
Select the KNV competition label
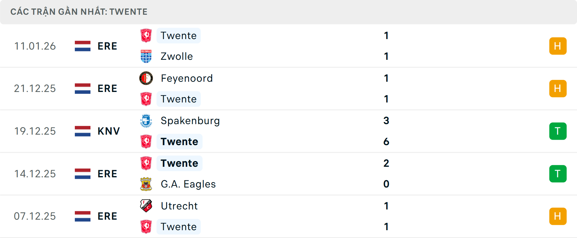[x=108, y=131]
